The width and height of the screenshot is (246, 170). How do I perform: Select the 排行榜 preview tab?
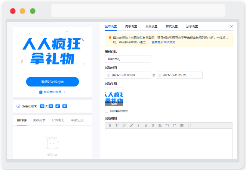[x=22, y=120]
